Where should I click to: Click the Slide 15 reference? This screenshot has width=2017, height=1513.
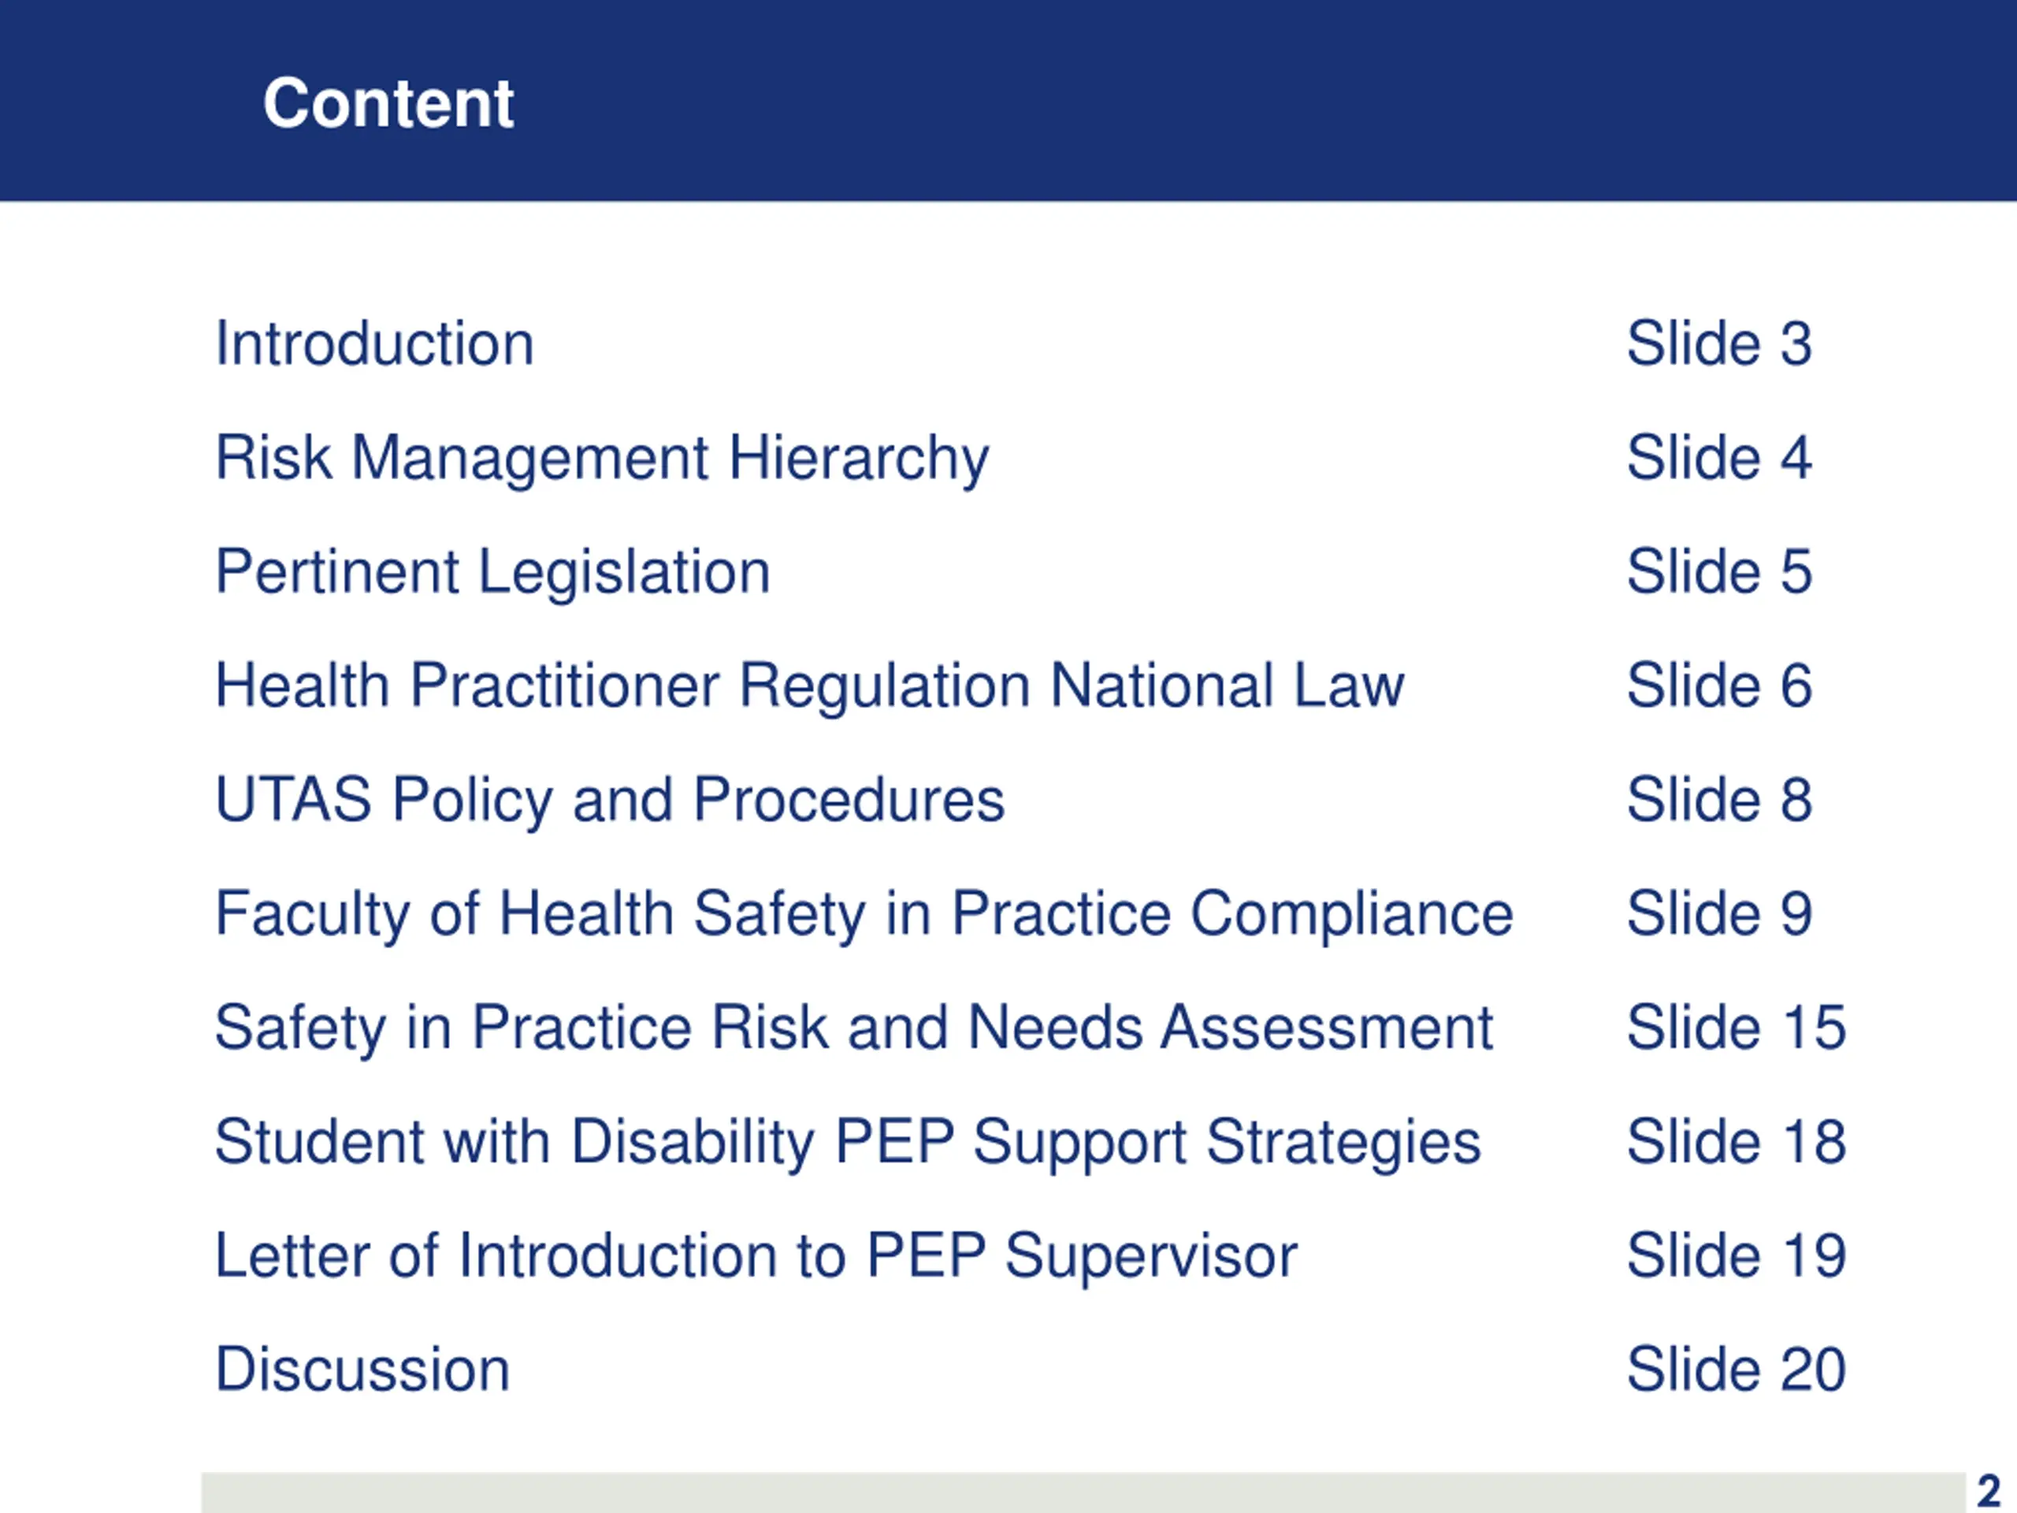1737,1028
